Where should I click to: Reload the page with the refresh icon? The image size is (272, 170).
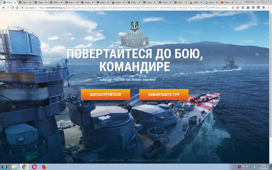[x=13, y=7]
